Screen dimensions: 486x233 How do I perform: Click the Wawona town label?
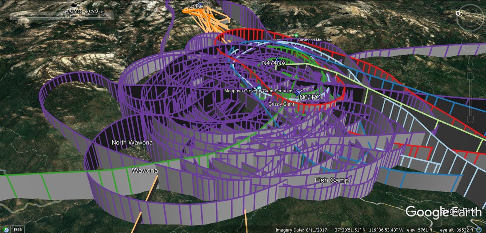[145, 171]
